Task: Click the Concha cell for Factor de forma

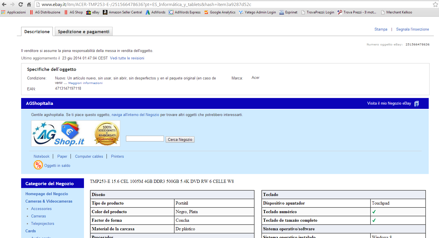Action: click(x=214, y=220)
